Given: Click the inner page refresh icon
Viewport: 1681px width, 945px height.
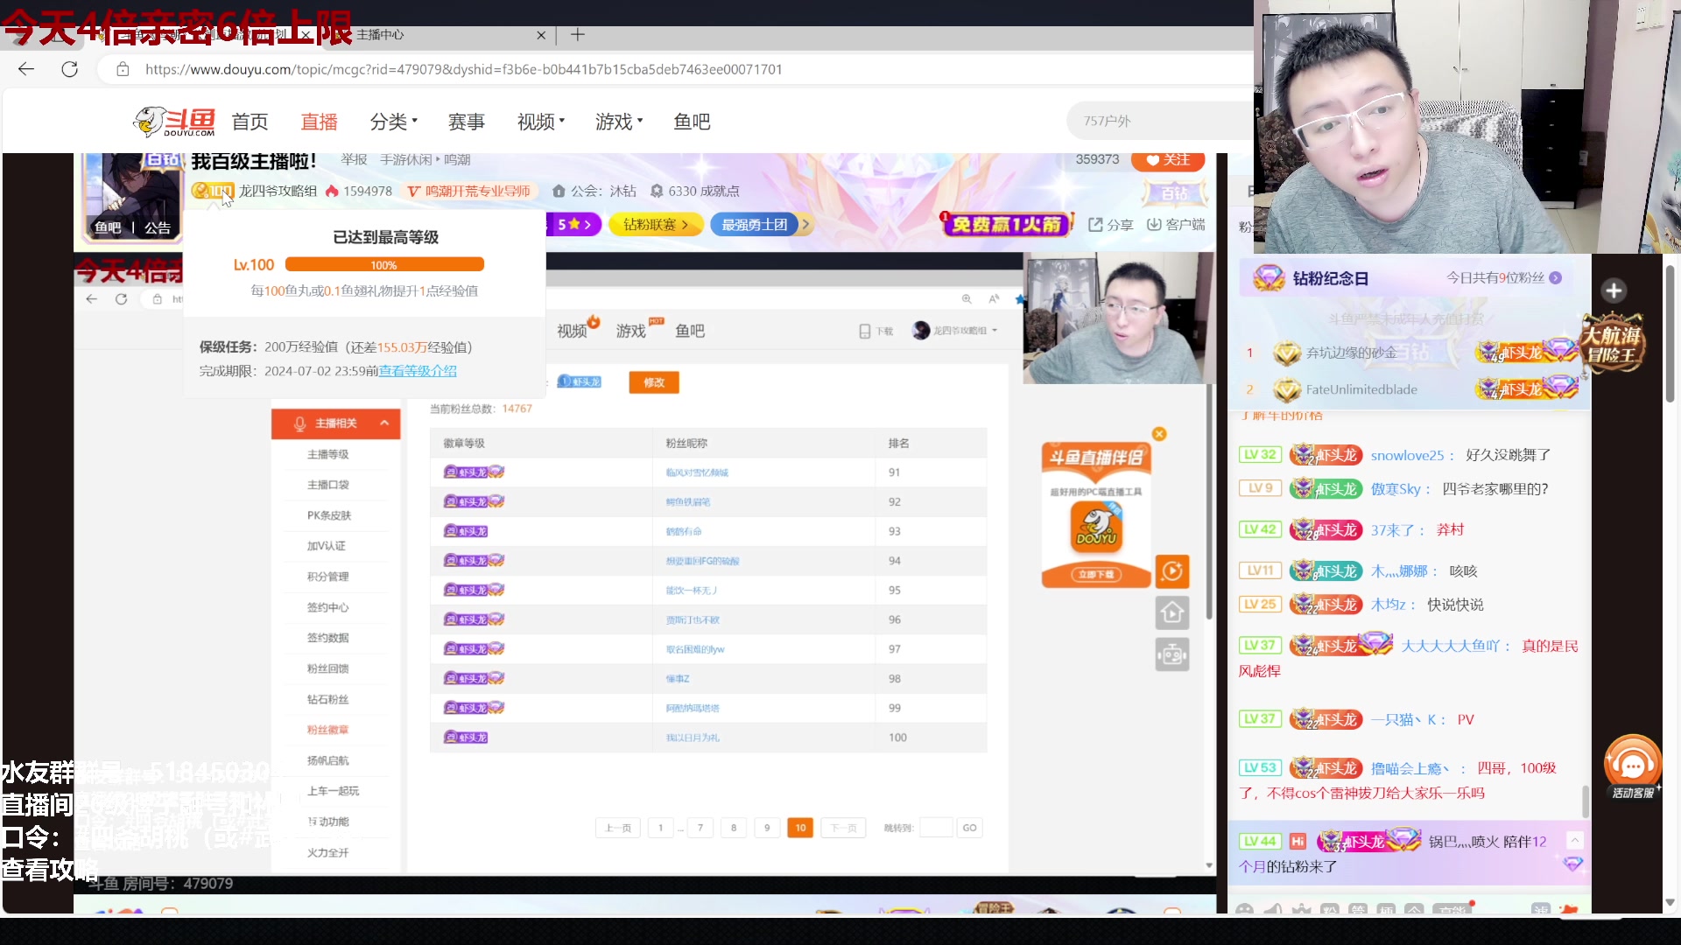Looking at the screenshot, I should 122,299.
